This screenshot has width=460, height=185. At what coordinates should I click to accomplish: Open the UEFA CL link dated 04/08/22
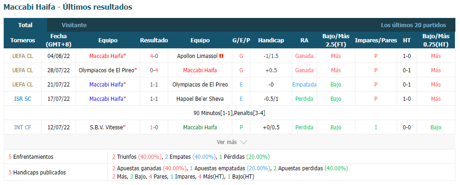23,56
